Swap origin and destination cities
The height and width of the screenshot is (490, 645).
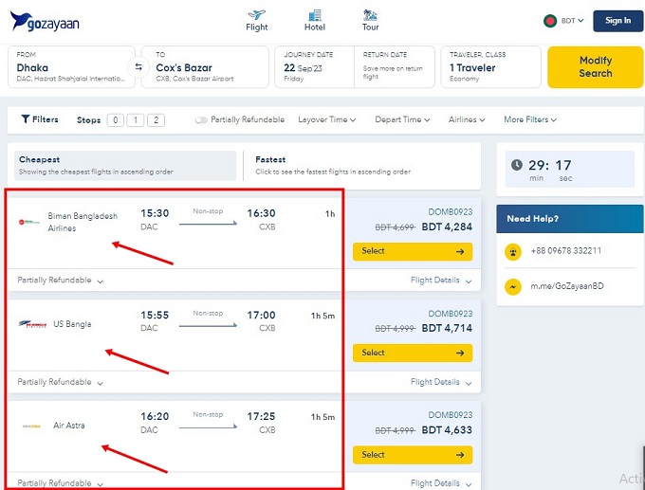(x=138, y=66)
